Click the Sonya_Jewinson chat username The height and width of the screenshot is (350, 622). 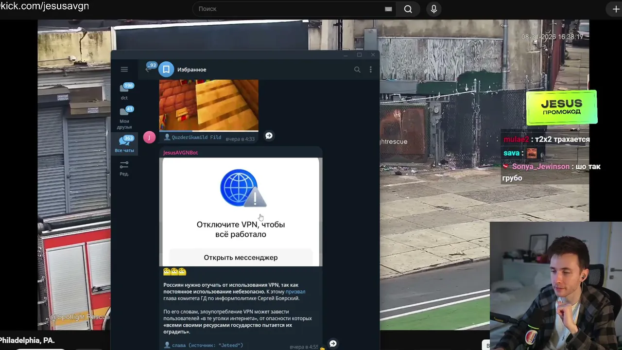541,167
